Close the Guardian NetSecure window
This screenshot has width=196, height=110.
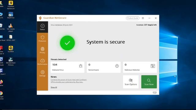click(x=156, y=18)
